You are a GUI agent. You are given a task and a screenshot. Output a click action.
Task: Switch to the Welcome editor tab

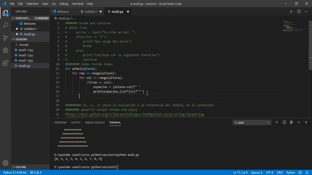point(63,12)
